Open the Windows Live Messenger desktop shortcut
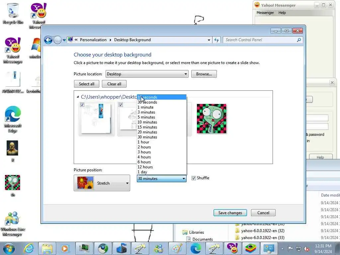Viewport: 340px width, 255px height. (13, 224)
